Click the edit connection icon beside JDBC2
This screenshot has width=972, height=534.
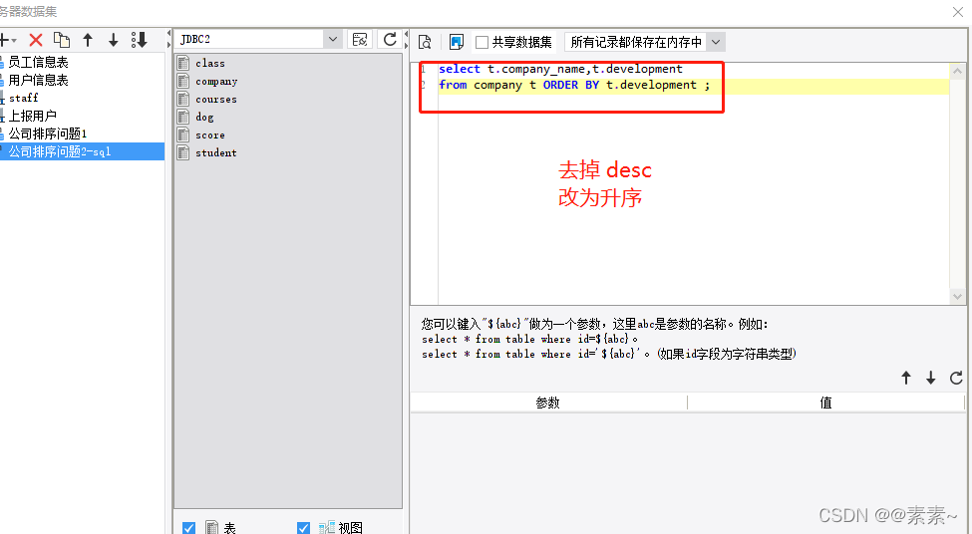click(360, 40)
